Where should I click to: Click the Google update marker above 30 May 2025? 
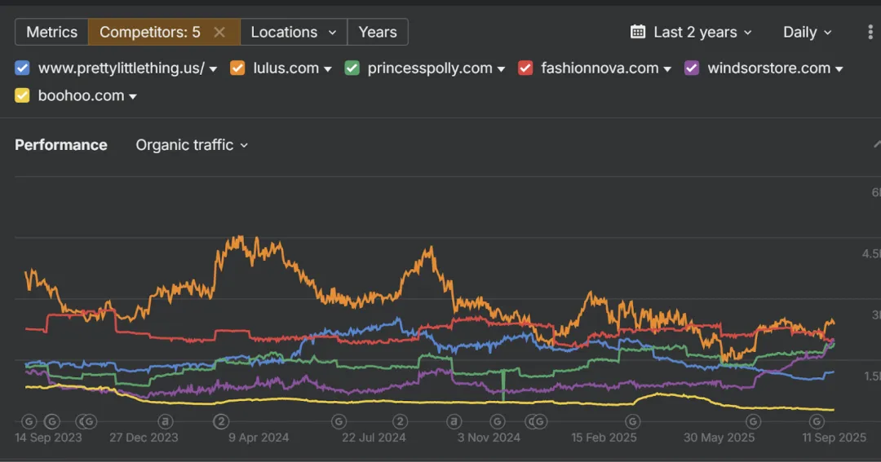[754, 421]
